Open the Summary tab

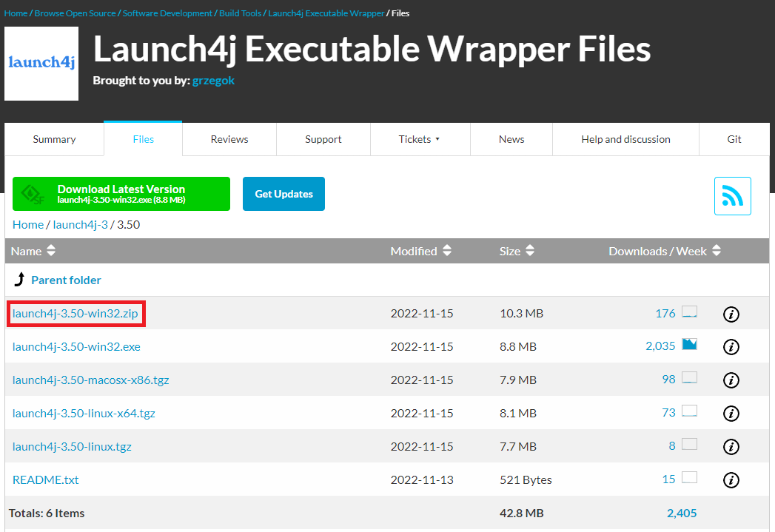53,139
